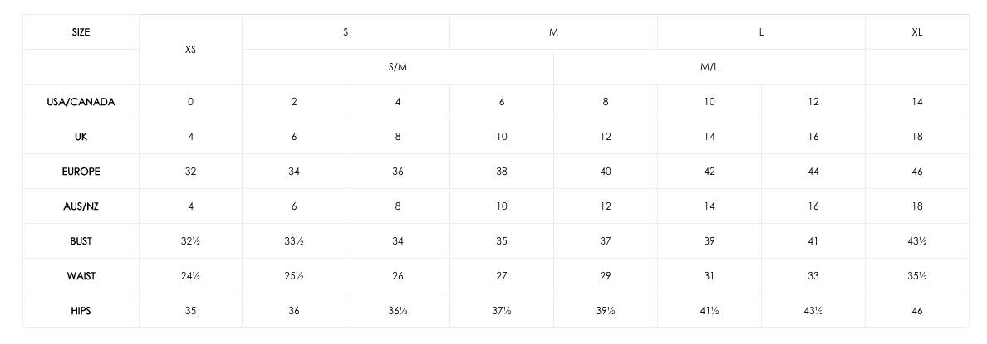Click the UK row label
987x344 pixels.
(x=81, y=137)
